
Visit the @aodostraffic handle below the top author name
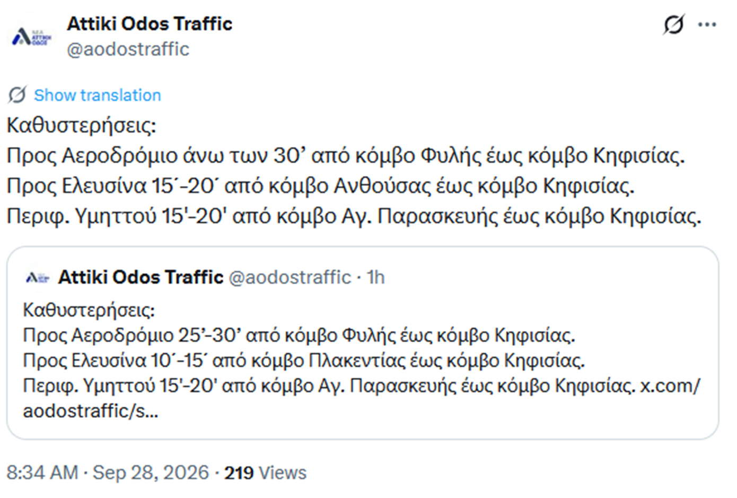pos(128,49)
